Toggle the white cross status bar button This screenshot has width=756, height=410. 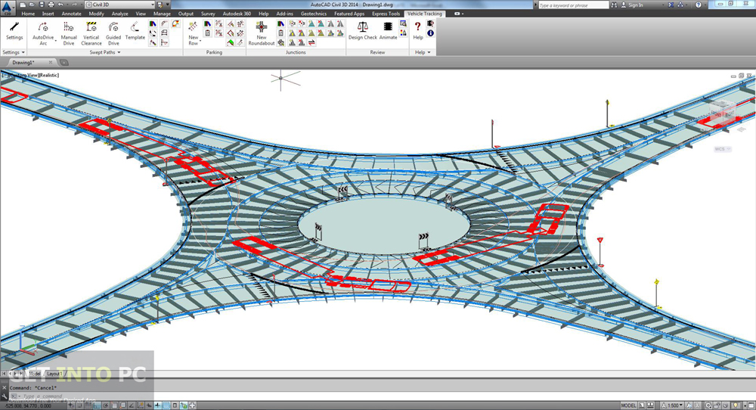pos(192,405)
